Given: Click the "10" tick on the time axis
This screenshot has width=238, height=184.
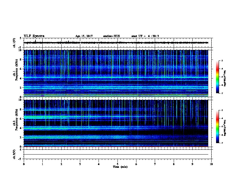Looking at the screenshot, I should coord(211,164).
